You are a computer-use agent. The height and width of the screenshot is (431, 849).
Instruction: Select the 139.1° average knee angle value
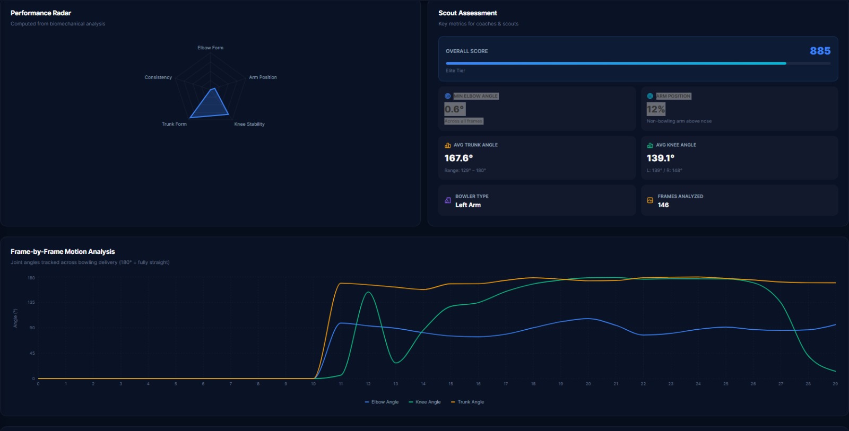pos(660,158)
